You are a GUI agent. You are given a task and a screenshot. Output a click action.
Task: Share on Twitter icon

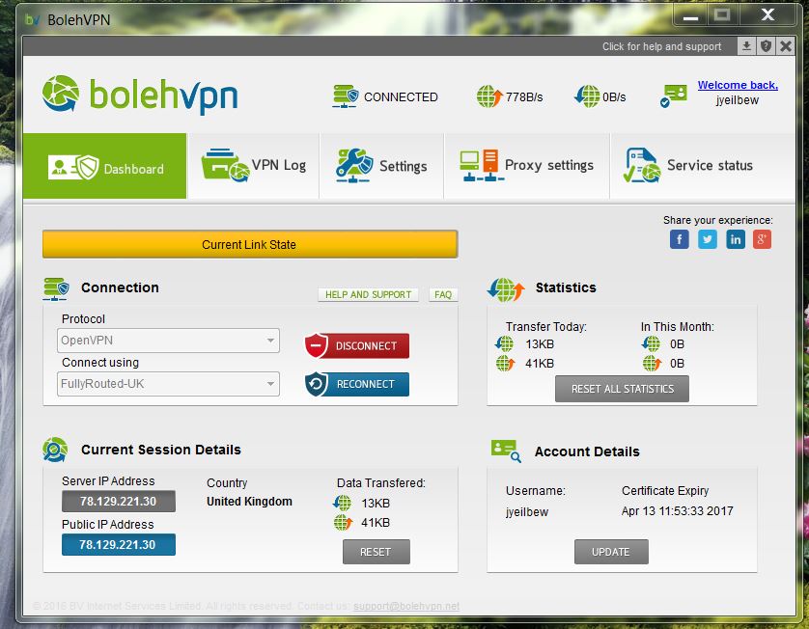pyautogui.click(x=708, y=239)
